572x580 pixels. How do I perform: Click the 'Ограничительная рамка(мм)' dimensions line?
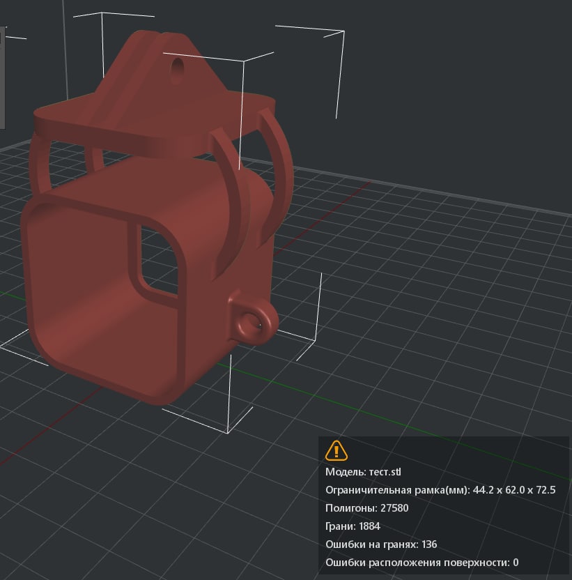(440, 490)
